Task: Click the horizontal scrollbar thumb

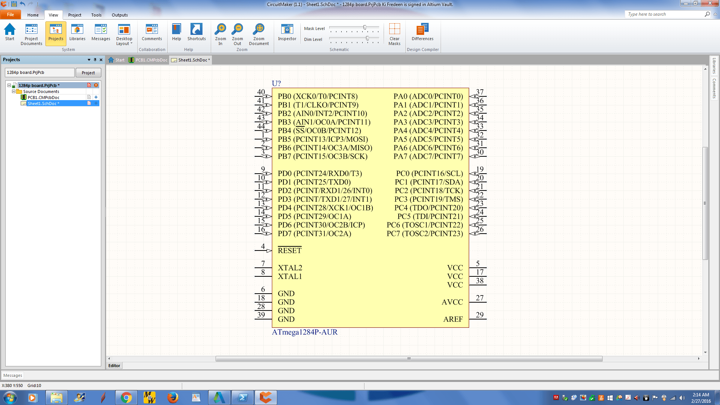Action: click(409, 359)
